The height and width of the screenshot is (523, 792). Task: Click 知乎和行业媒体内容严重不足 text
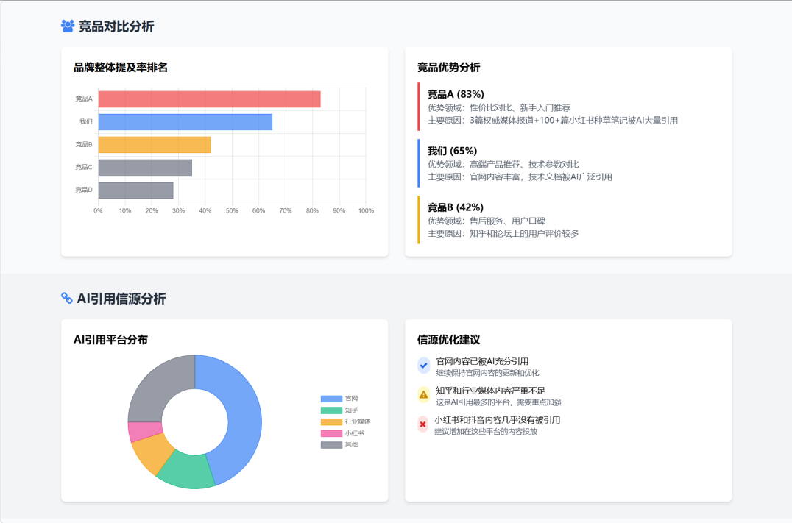click(490, 391)
